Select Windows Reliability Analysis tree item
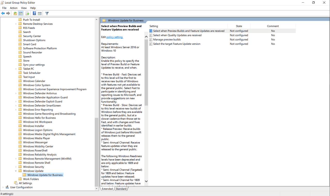Screen dimensions: 330x196 [x=40, y=154]
